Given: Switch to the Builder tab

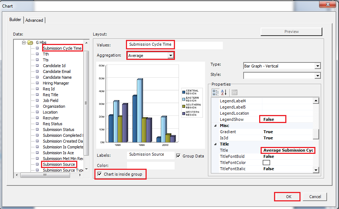Looking at the screenshot, I should point(15,20).
